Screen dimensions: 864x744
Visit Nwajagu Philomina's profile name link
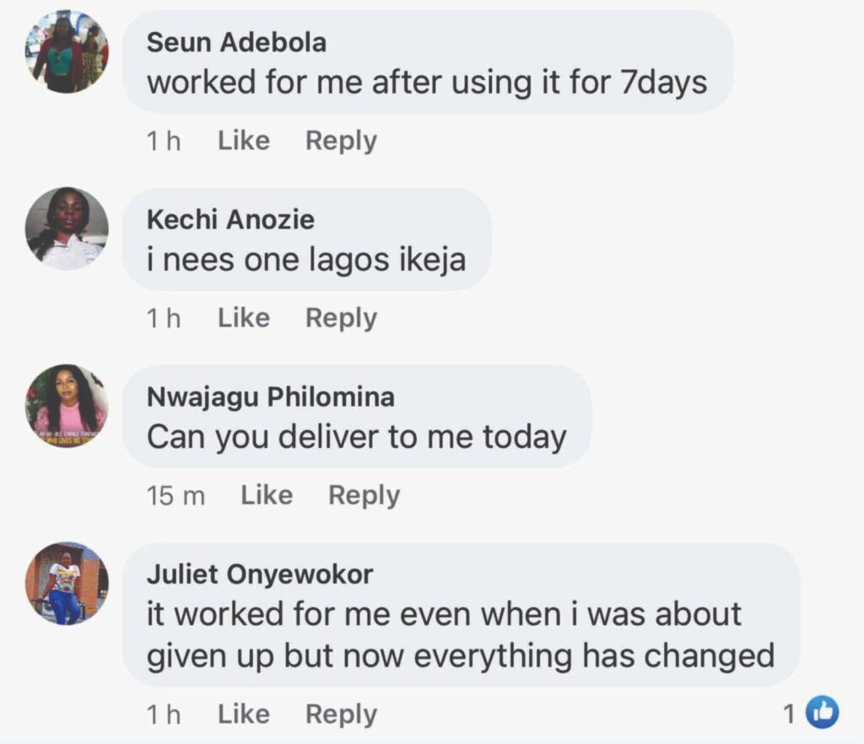point(270,397)
